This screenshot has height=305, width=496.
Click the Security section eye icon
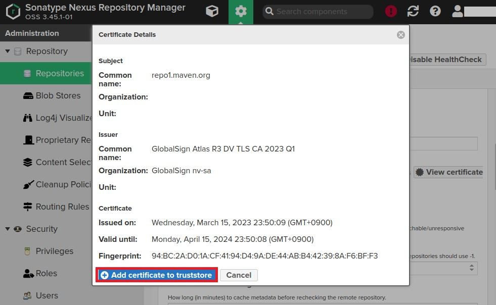coord(18,229)
